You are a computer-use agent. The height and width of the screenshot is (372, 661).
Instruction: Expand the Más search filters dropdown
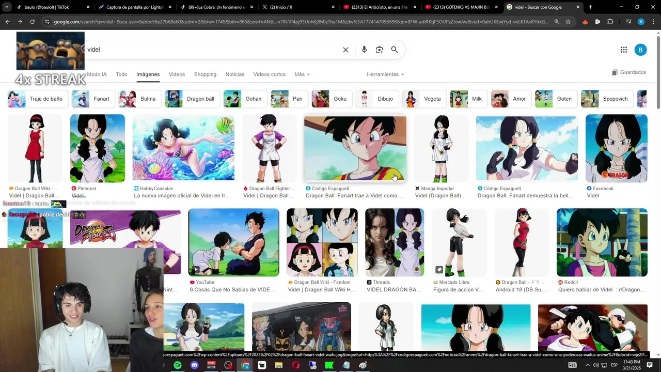point(302,74)
